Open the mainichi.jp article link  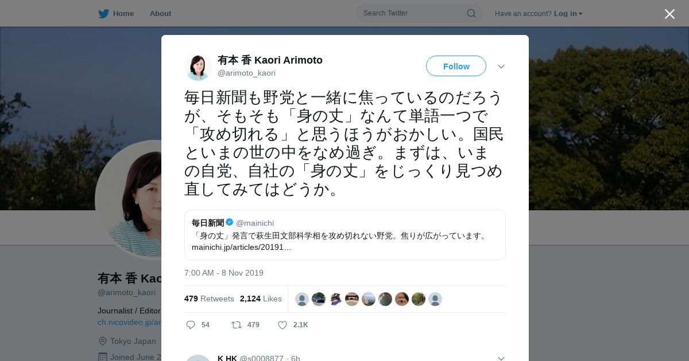click(242, 248)
